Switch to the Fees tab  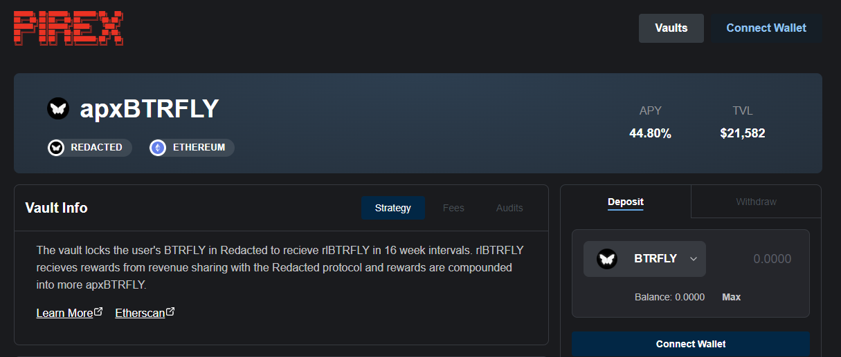pyautogui.click(x=453, y=208)
